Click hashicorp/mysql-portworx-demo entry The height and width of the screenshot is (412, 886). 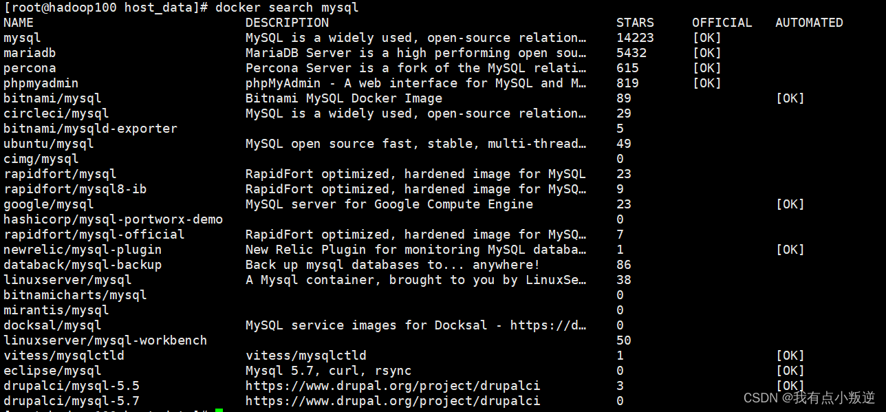[x=113, y=219]
